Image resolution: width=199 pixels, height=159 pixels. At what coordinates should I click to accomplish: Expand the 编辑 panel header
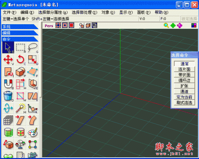[20, 33]
